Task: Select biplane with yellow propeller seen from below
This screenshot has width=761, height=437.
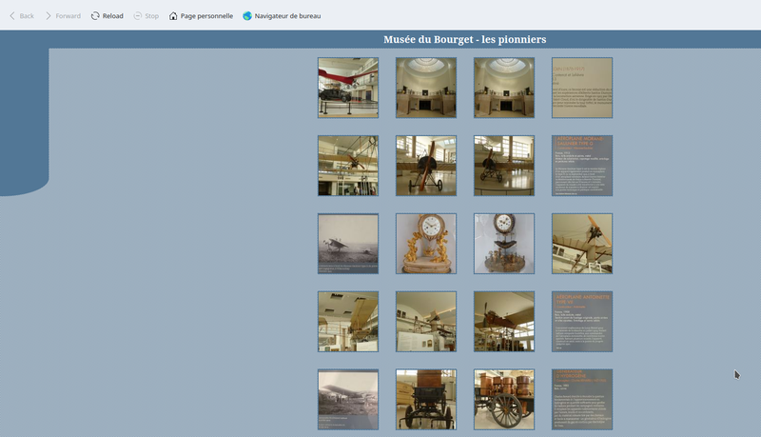Action: coord(582,244)
